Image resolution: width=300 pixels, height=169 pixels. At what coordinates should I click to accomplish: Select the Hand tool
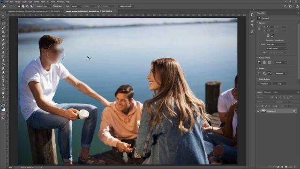tap(3, 93)
